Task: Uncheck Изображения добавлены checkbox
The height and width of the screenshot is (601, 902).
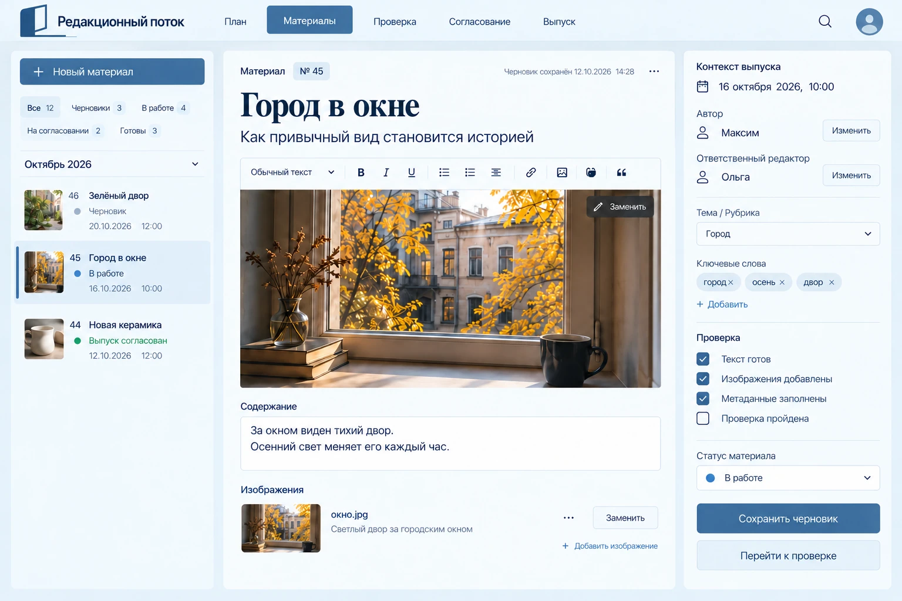Action: click(x=703, y=379)
